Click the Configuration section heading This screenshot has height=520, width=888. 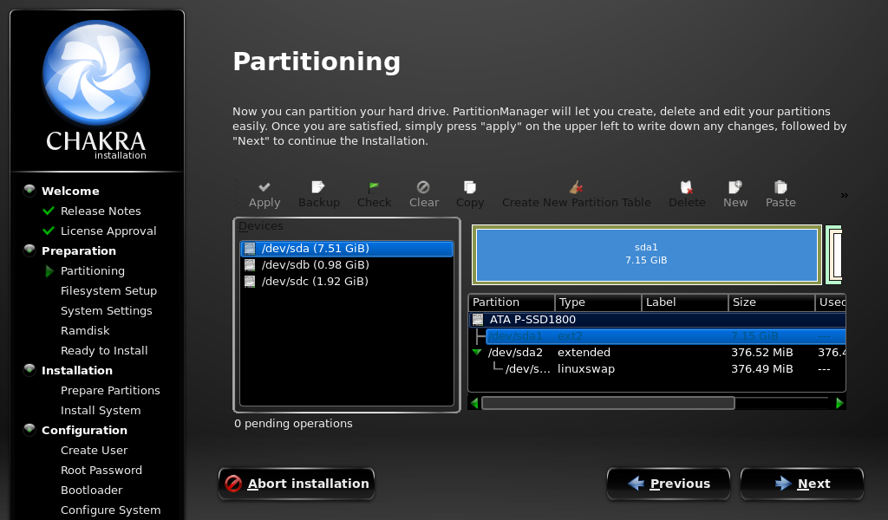tap(84, 431)
